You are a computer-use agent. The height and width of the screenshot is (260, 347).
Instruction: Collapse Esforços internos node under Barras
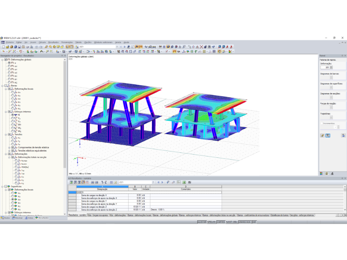click(x=6, y=112)
